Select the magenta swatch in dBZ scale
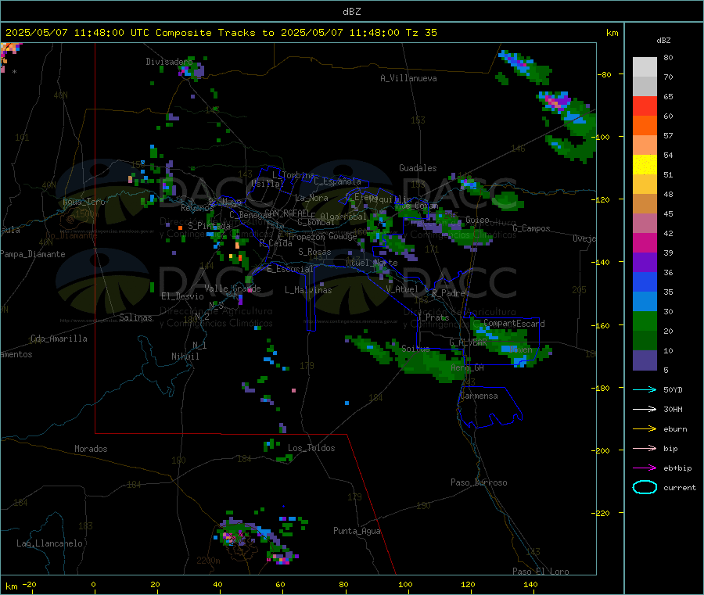704x595 pixels. coord(645,242)
